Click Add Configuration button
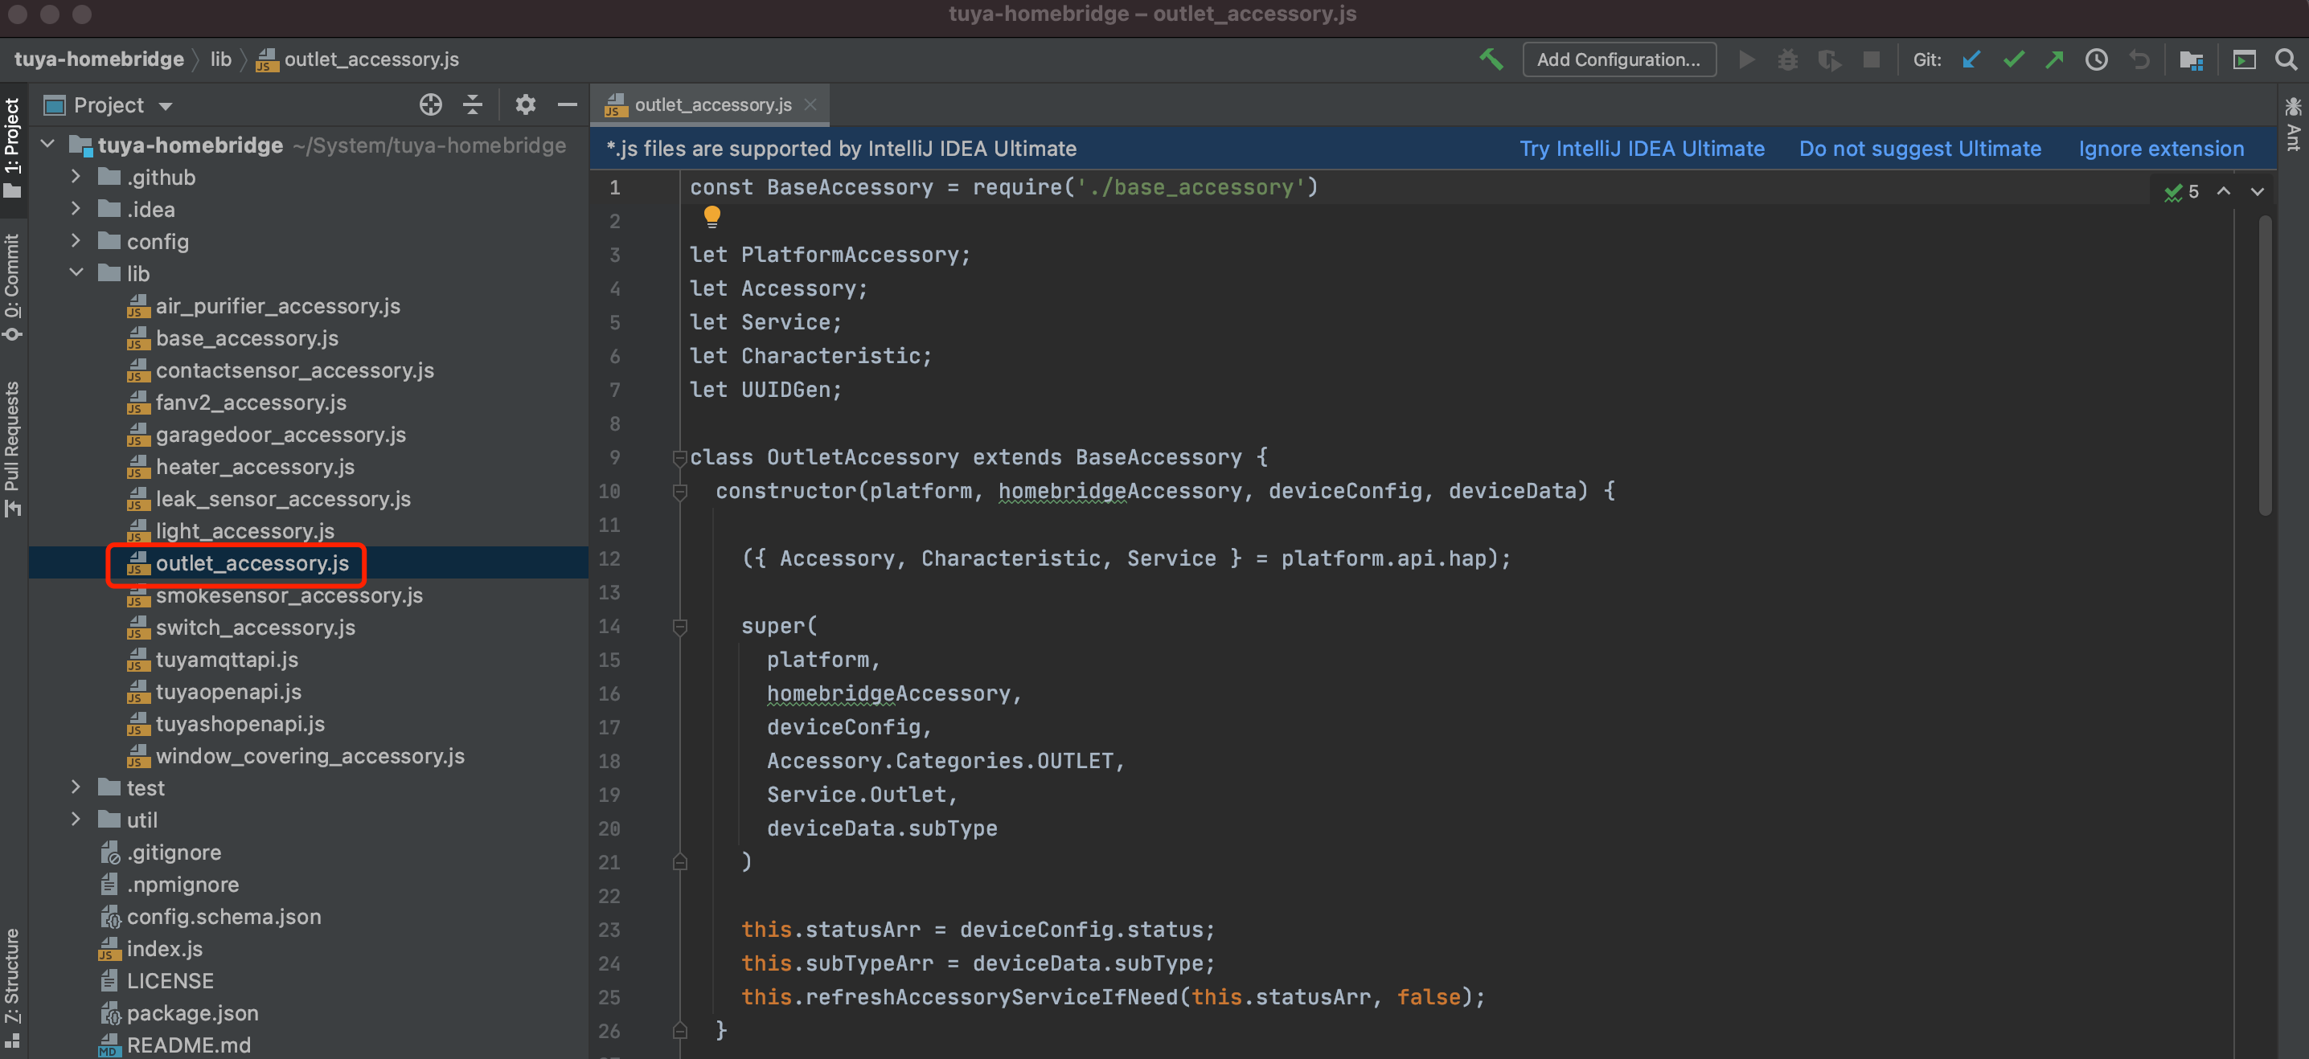The height and width of the screenshot is (1059, 2309). pyautogui.click(x=1619, y=60)
